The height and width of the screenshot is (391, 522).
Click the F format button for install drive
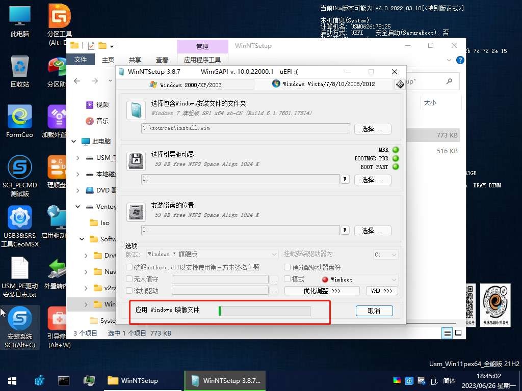pos(345,230)
